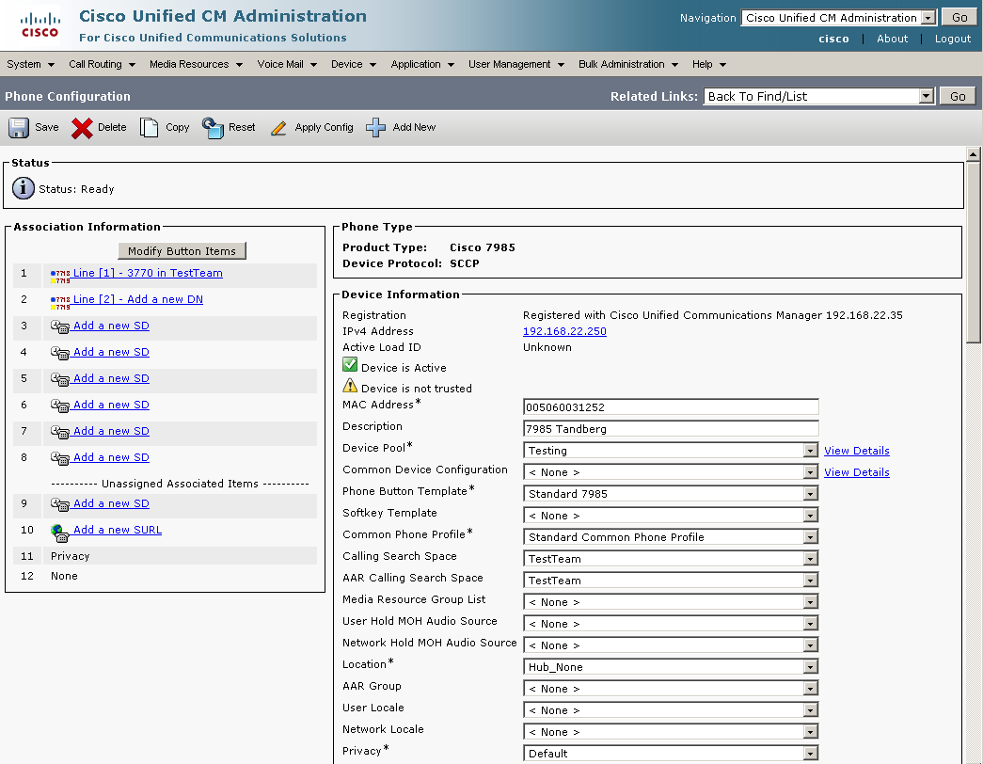983x764 pixels.
Task: Open the Call Routing menu
Action: (102, 64)
